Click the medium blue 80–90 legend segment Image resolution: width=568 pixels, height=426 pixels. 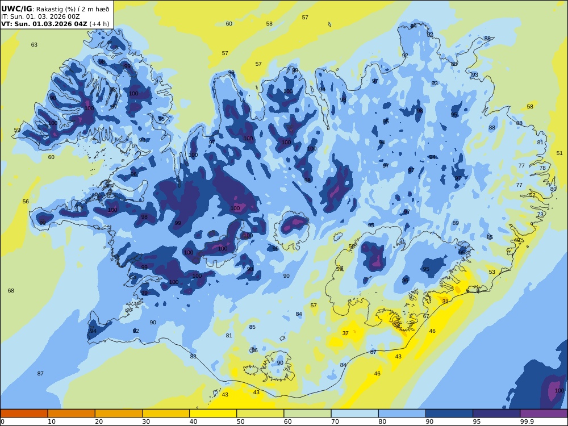(x=402, y=414)
